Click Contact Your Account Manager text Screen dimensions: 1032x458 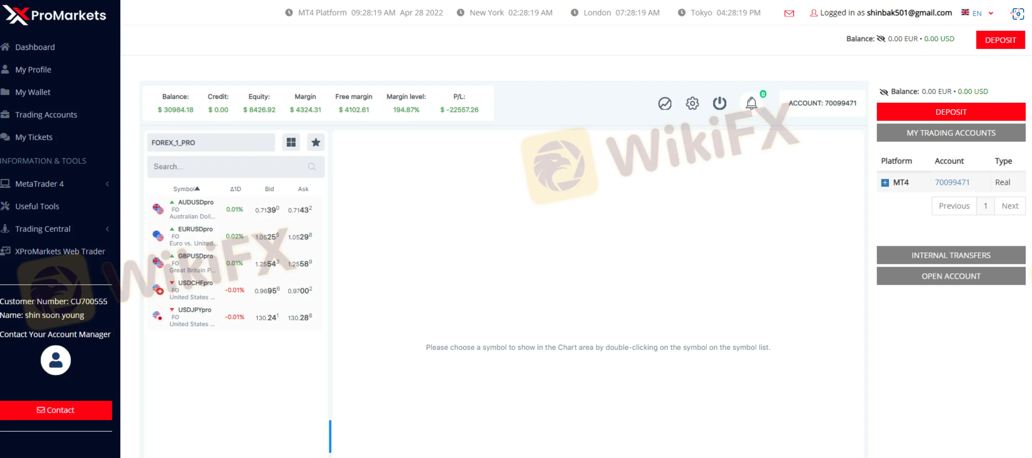[x=55, y=334]
